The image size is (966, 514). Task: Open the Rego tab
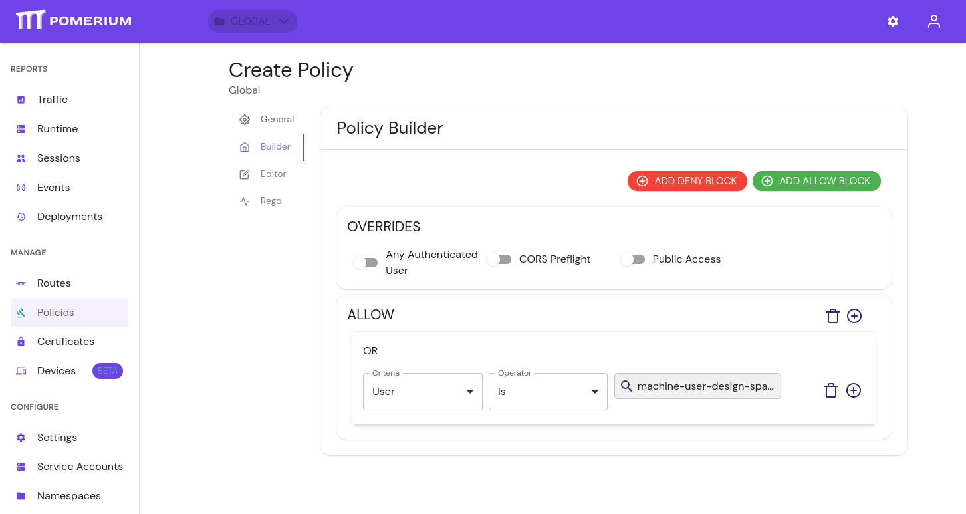pyautogui.click(x=271, y=201)
